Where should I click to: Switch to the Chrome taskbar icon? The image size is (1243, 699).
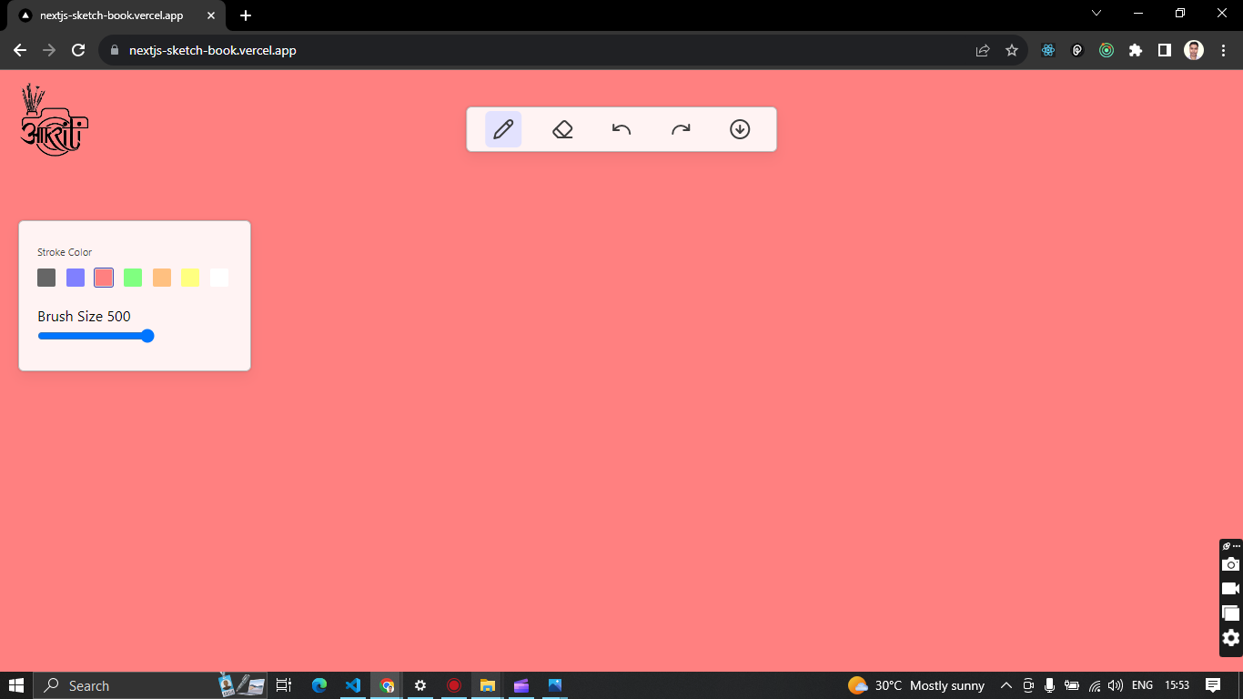pos(387,685)
